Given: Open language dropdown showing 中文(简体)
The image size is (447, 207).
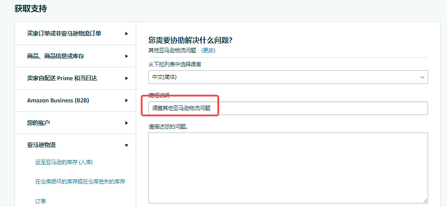Looking at the screenshot, I should pos(288,77).
